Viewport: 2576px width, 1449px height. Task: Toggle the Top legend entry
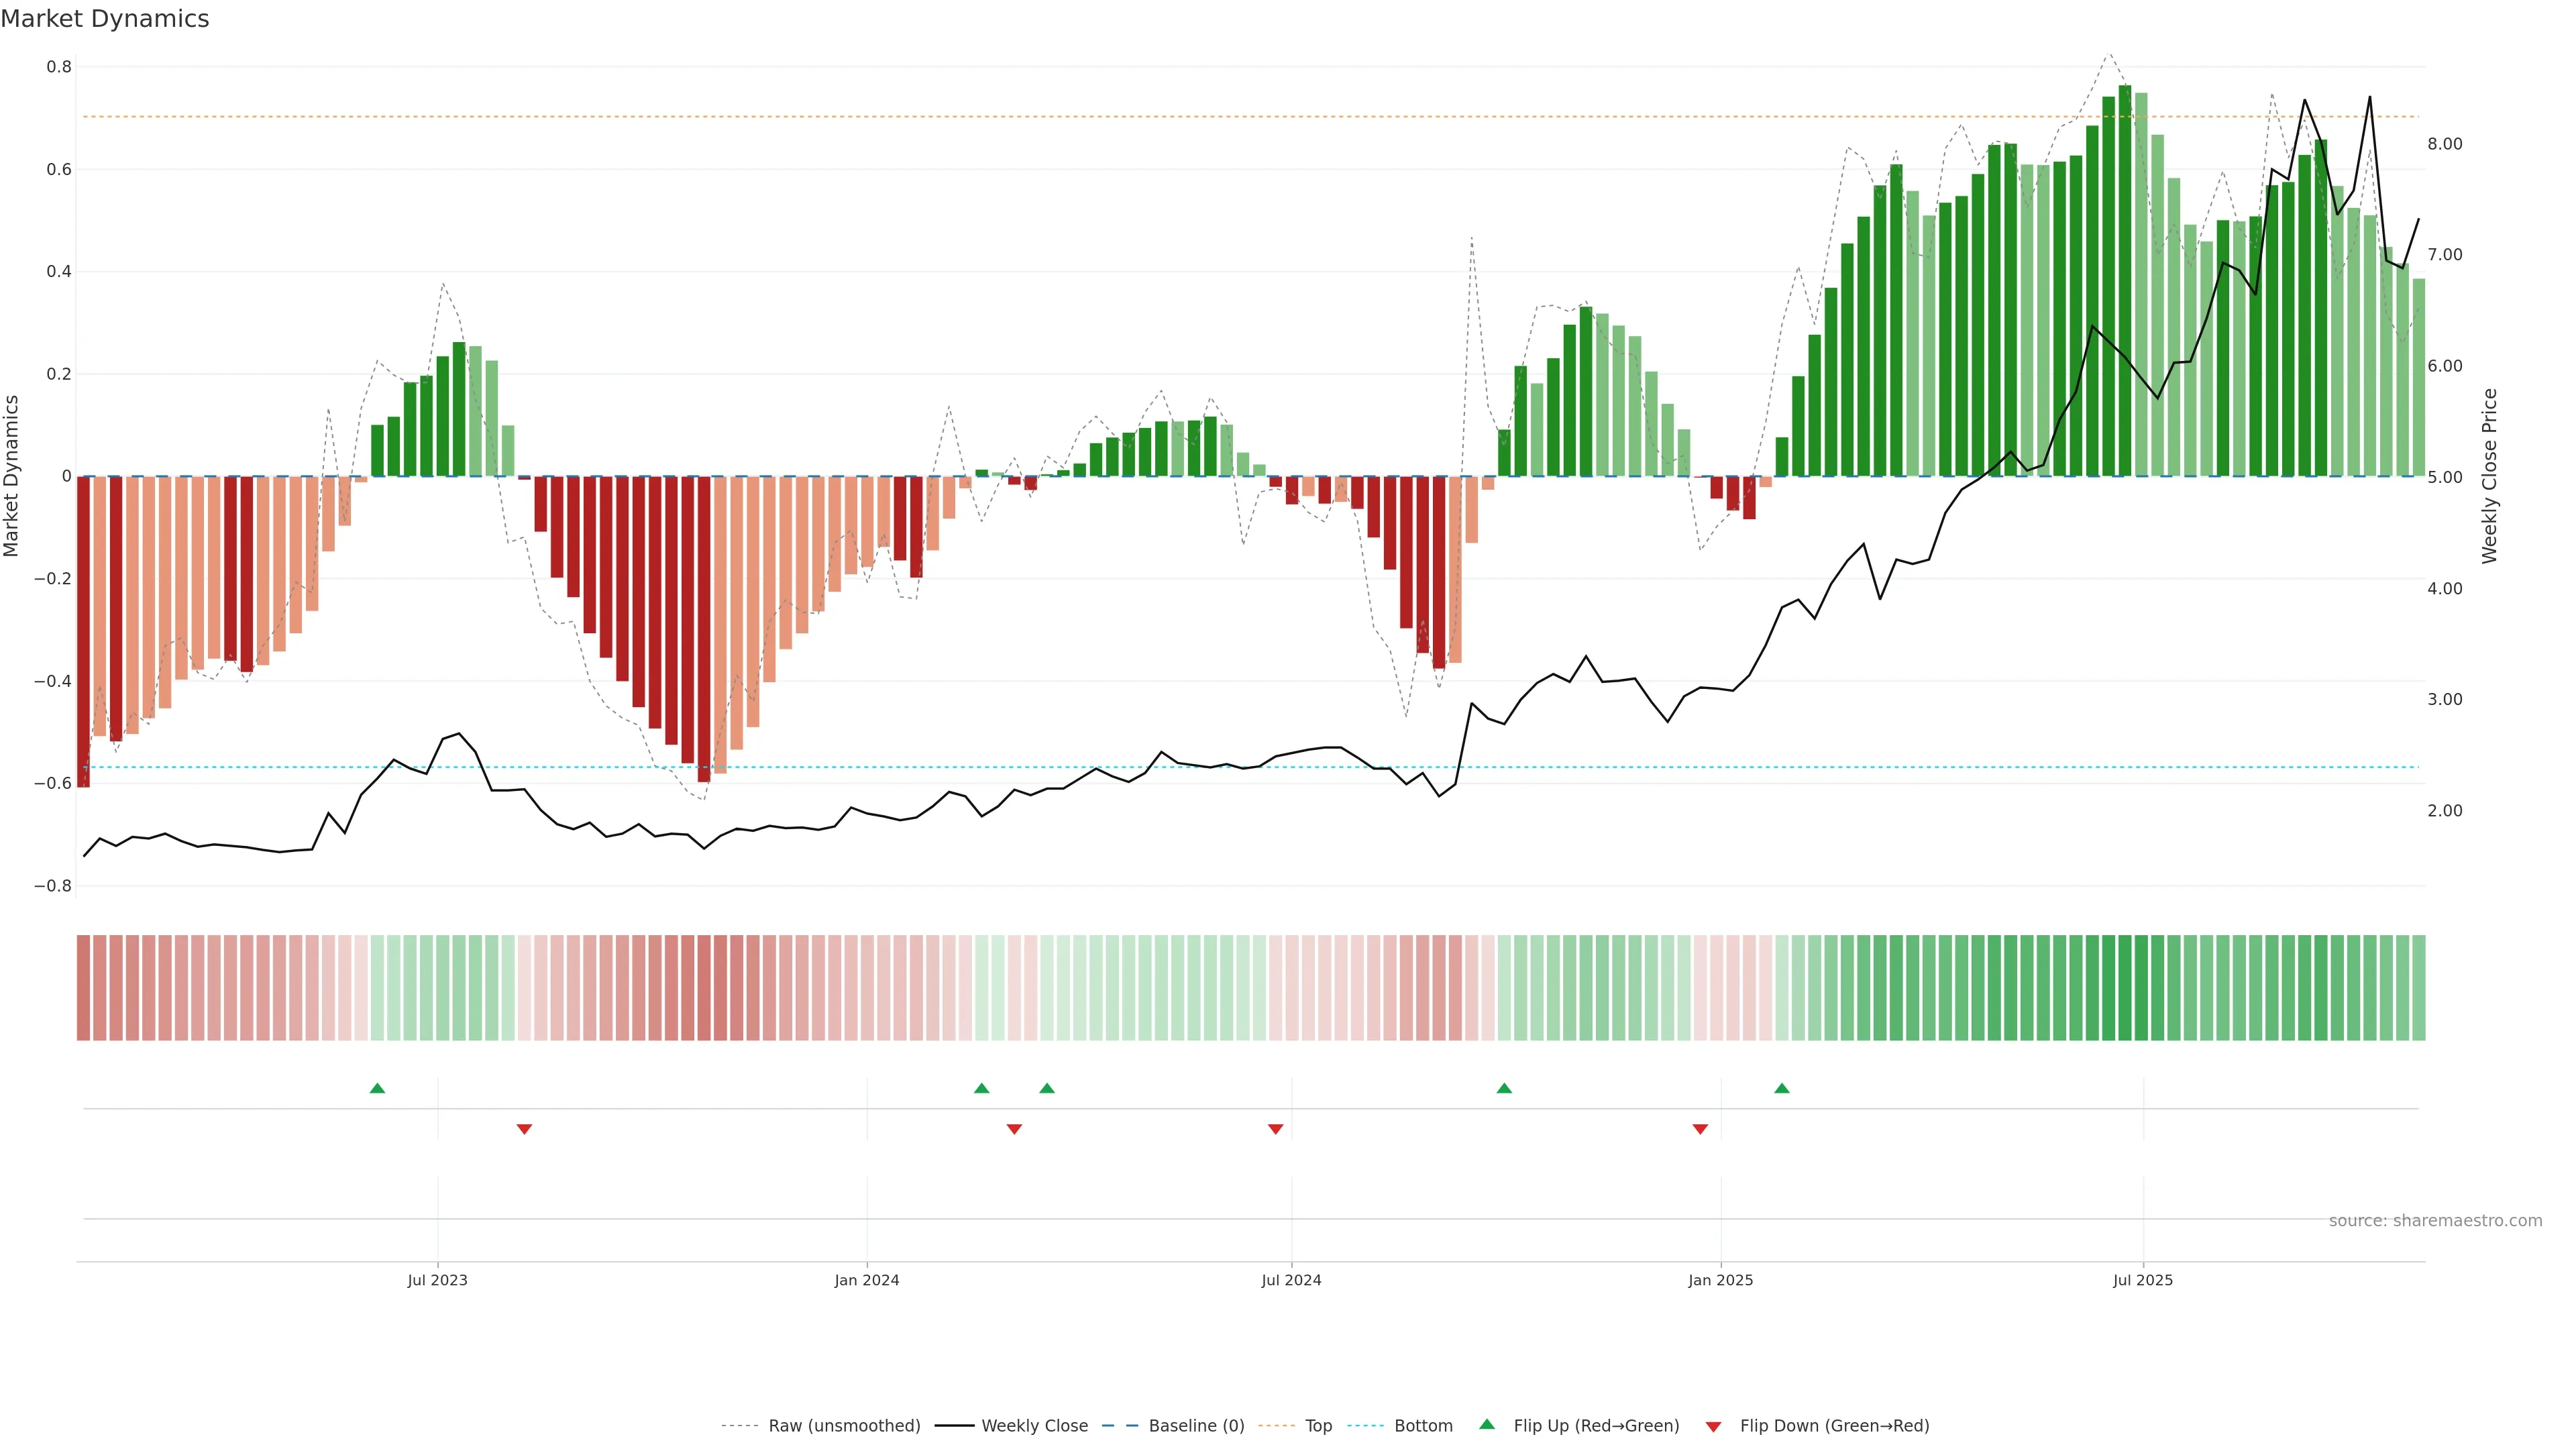click(1318, 1426)
